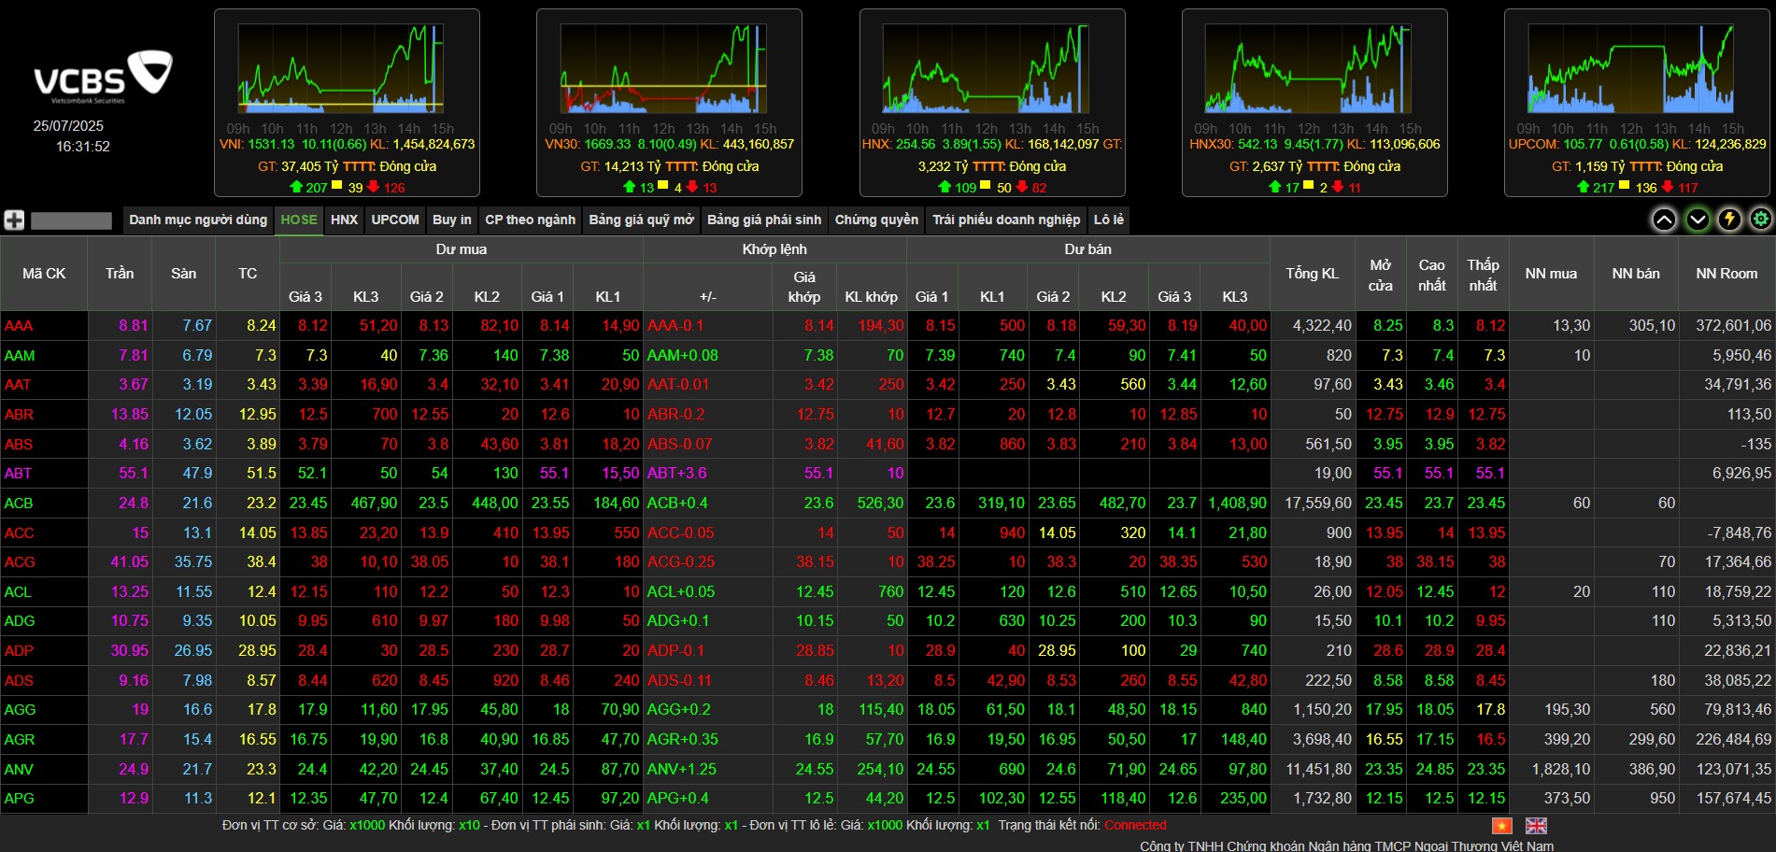The width and height of the screenshot is (1776, 852).
Task: Click the VCBS logo
Action: (103, 77)
